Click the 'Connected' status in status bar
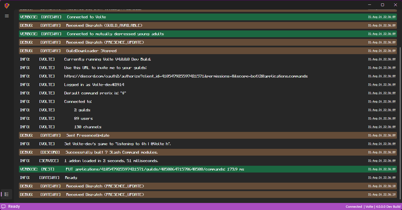Viewport: 402px width, 210px height. (354, 207)
